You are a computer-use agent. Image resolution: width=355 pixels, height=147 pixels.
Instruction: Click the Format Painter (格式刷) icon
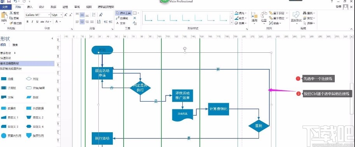coord(11,23)
